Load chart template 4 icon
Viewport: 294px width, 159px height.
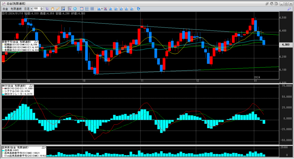(x=127, y=9)
